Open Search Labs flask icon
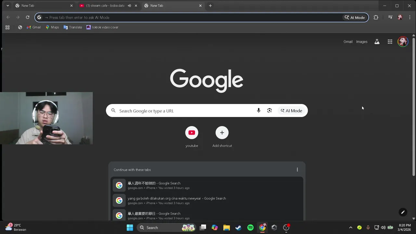Viewport: 416px width, 234px height. [377, 42]
